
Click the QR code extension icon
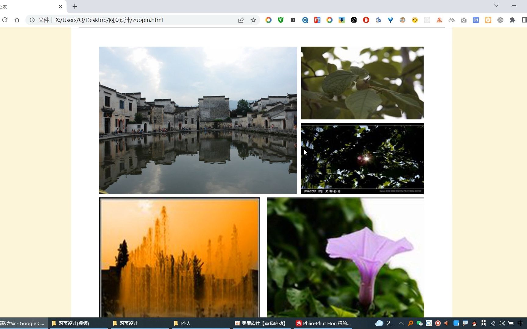427,20
